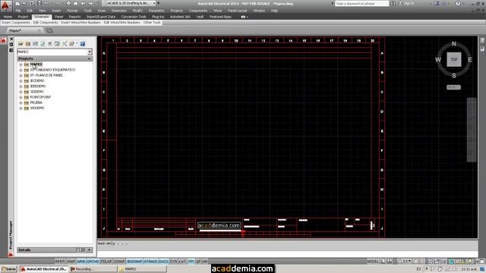
Task: Click E direction on ViewCube compass
Action: pos(470,59)
